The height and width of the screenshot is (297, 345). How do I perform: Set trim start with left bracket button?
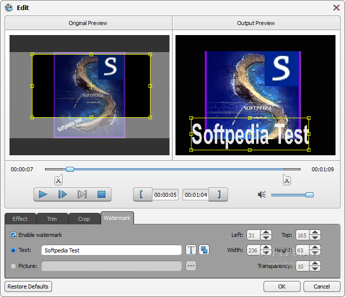tap(142, 194)
